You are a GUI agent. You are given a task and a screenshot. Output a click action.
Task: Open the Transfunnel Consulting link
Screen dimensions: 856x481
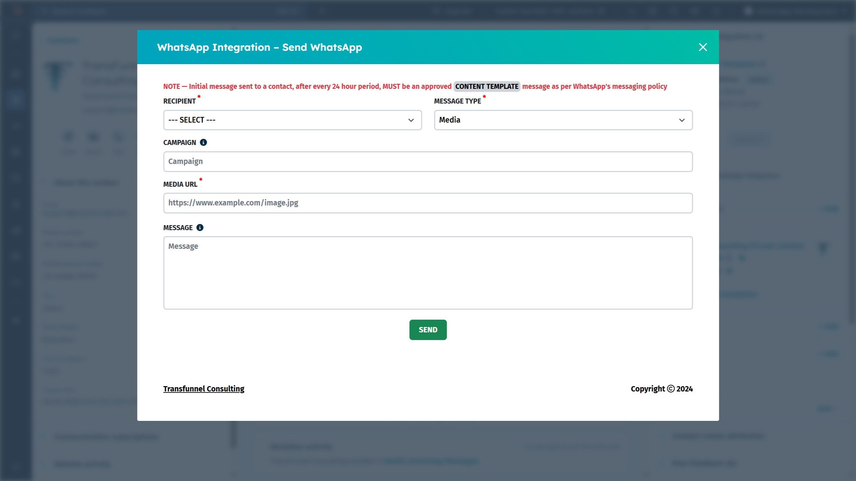point(204,389)
